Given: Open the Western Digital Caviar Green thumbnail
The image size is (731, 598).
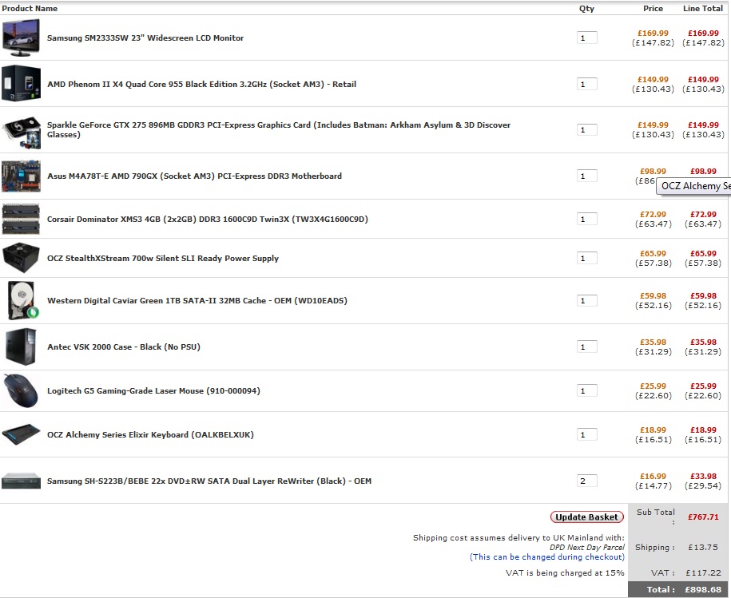Looking at the screenshot, I should pos(22,300).
